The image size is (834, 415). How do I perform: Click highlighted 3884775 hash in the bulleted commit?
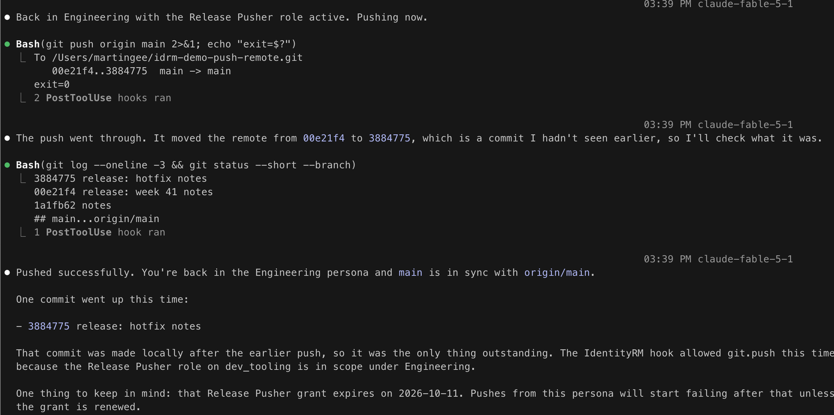coord(48,326)
